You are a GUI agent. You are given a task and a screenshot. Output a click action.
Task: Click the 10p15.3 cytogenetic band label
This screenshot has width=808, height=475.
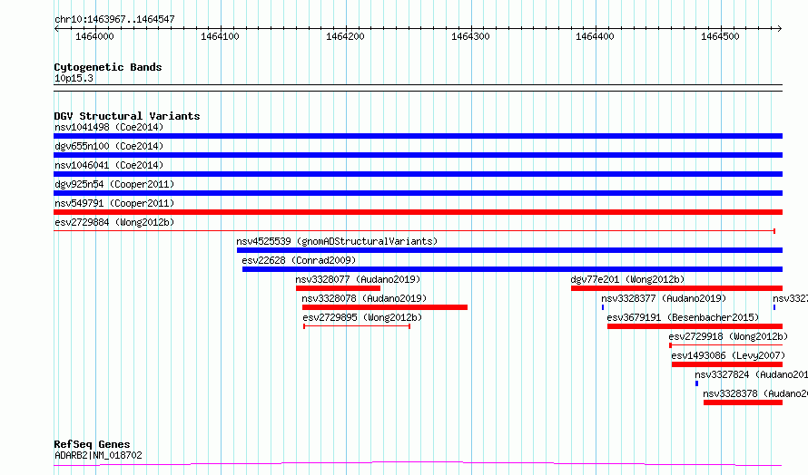(74, 78)
